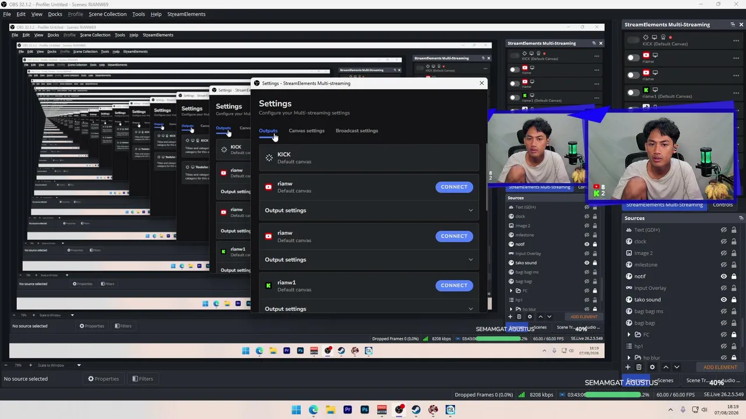Expand Output settings under the first rianw in the dialog
The image size is (746, 419).
tap(369, 211)
